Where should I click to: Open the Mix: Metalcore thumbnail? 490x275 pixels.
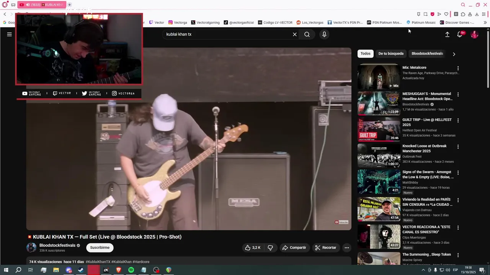coord(379,76)
